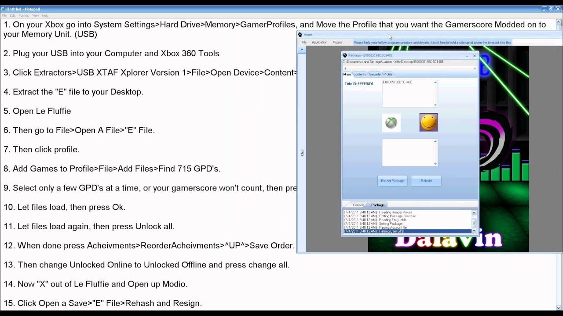Select the Main tab in Package window
The image size is (563, 316).
point(347,74)
